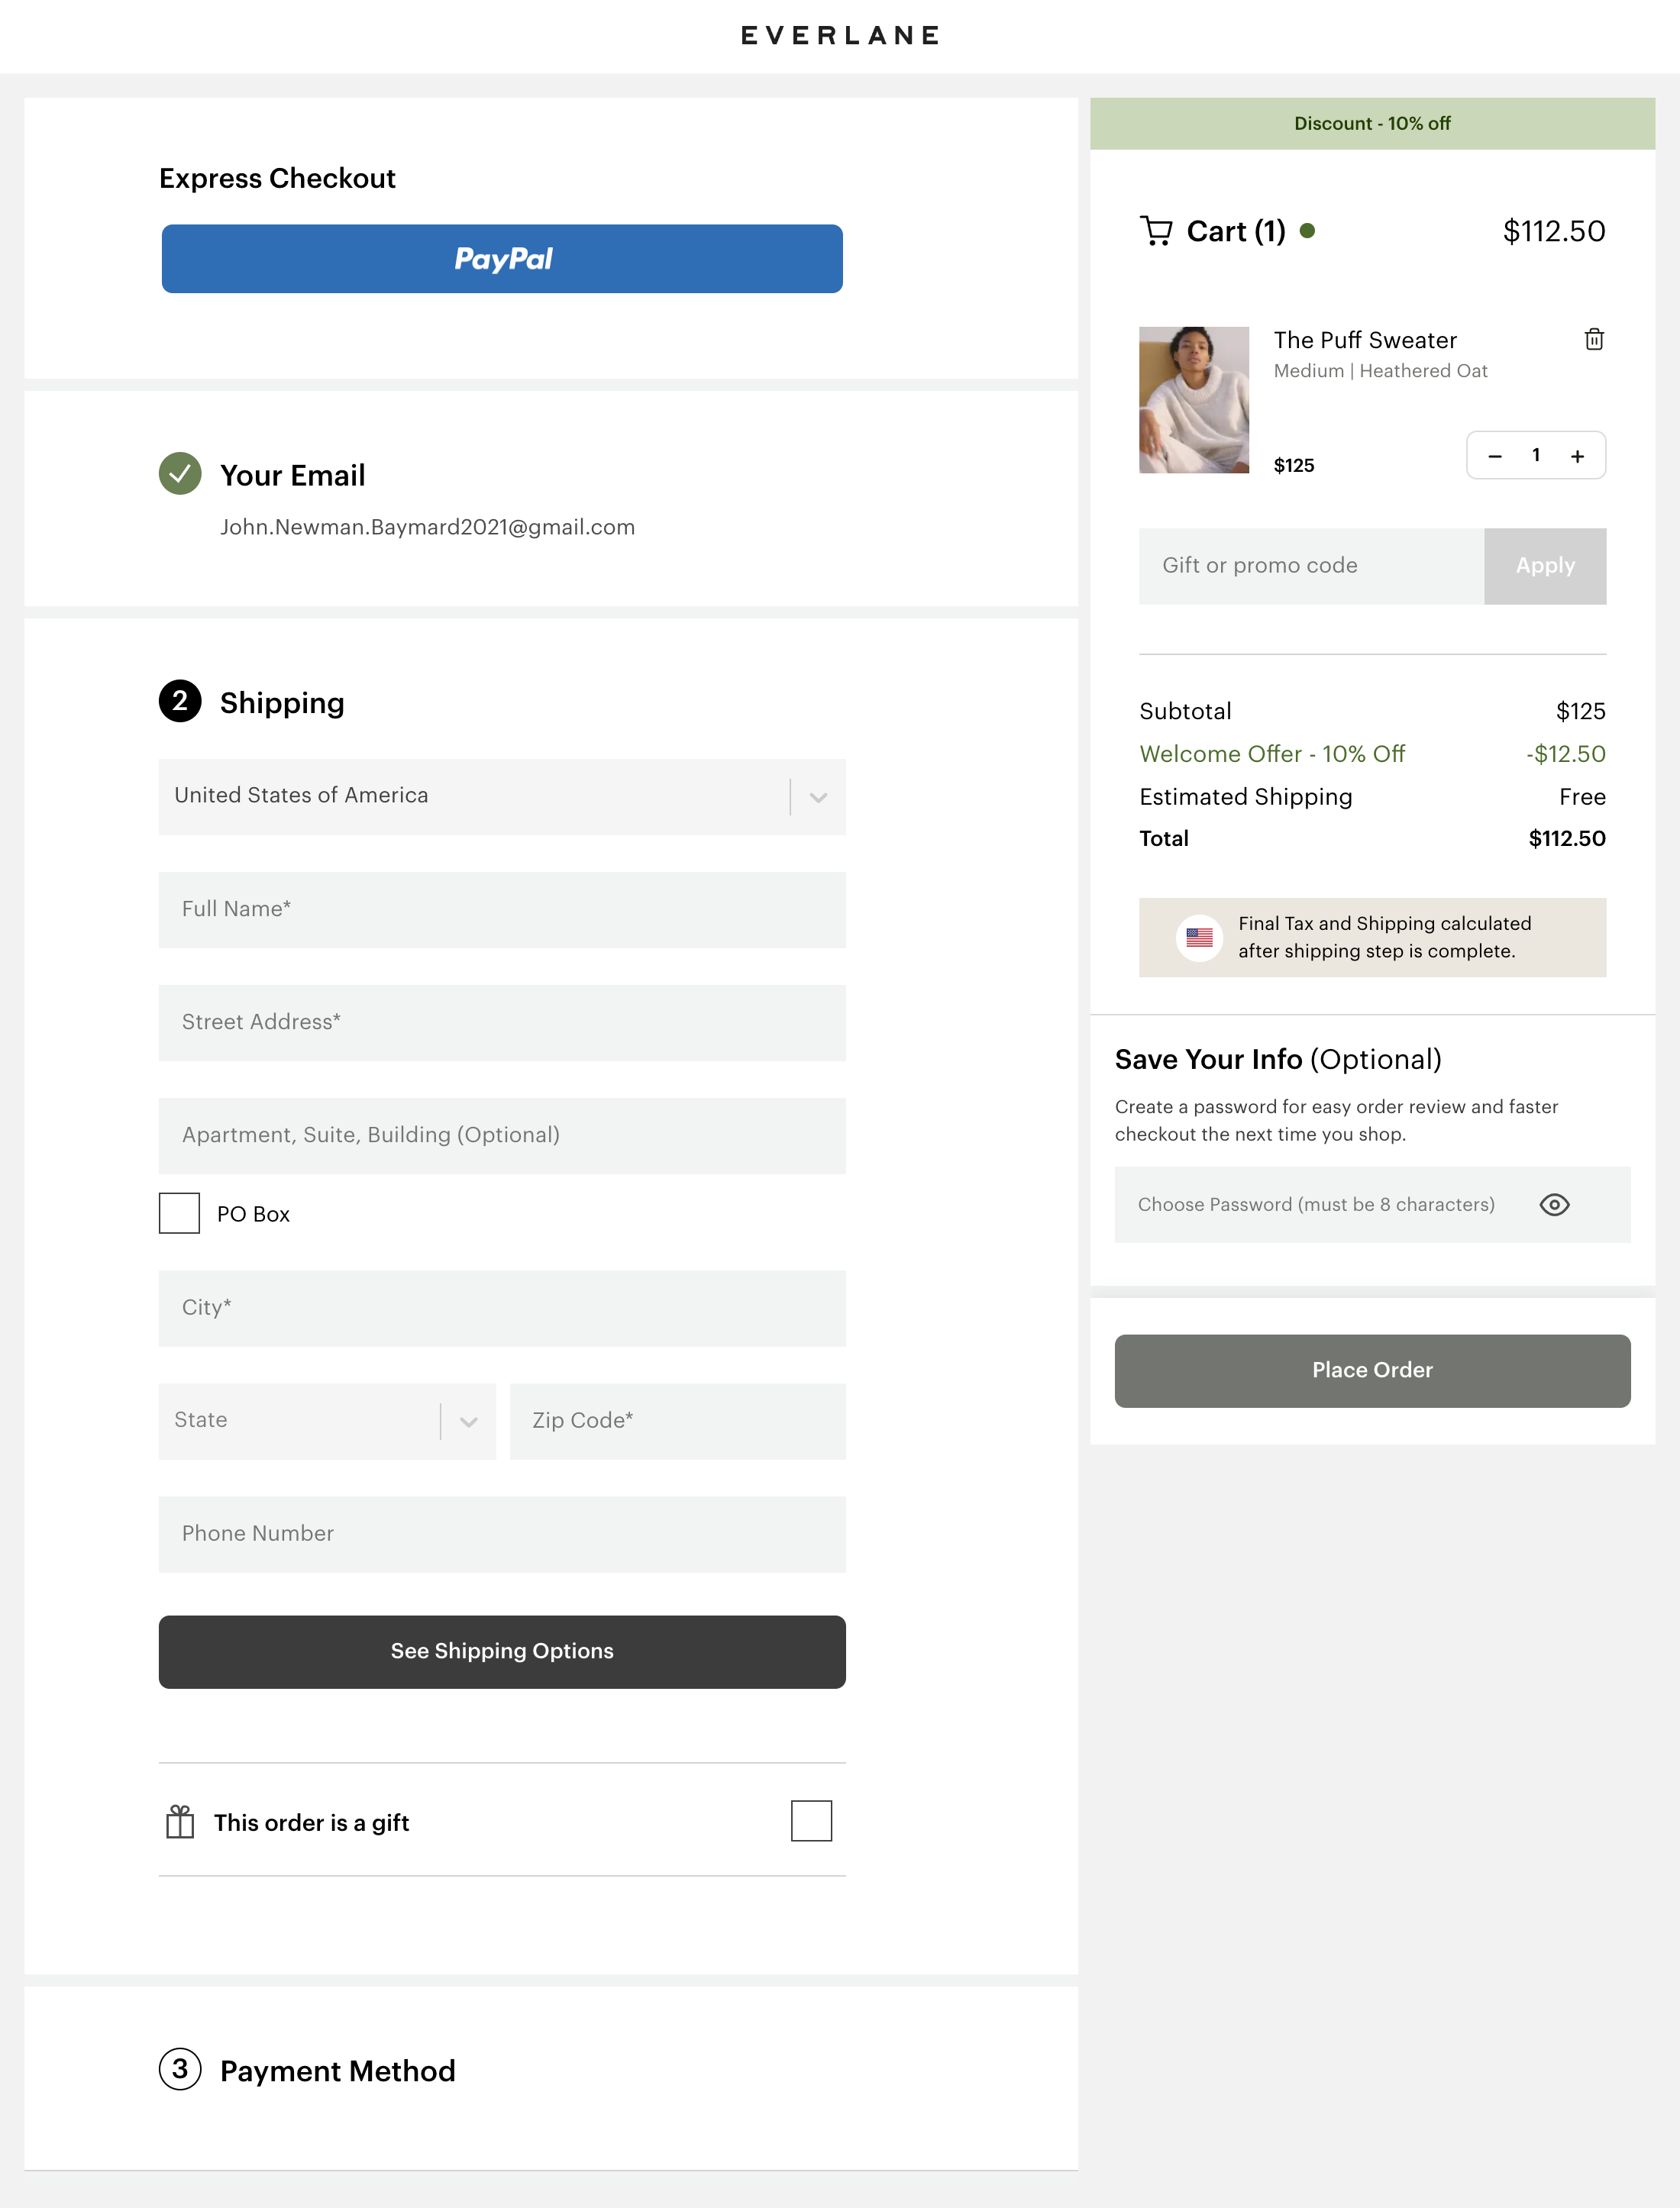Click See Shipping Options
The image size is (1680, 2208).
(x=501, y=1651)
